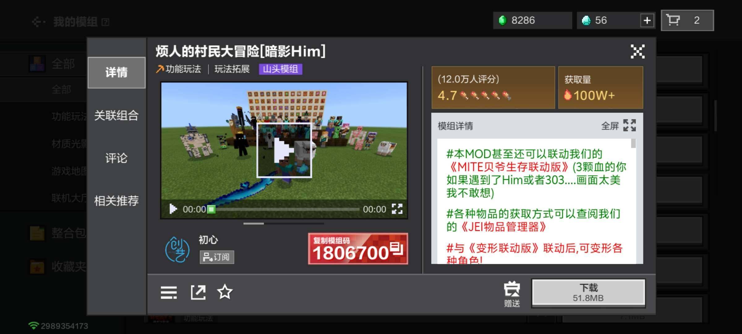The image size is (742, 334).
Task: Click the share export icon
Action: coord(198,292)
